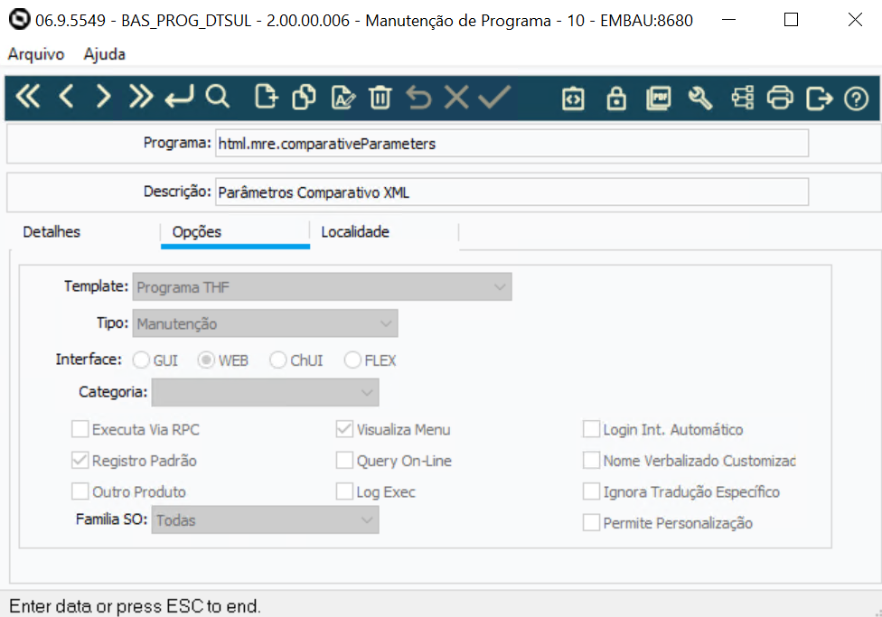Viewport: 882px width, 617px height.
Task: Select the GUI interface radio button
Action: click(141, 360)
